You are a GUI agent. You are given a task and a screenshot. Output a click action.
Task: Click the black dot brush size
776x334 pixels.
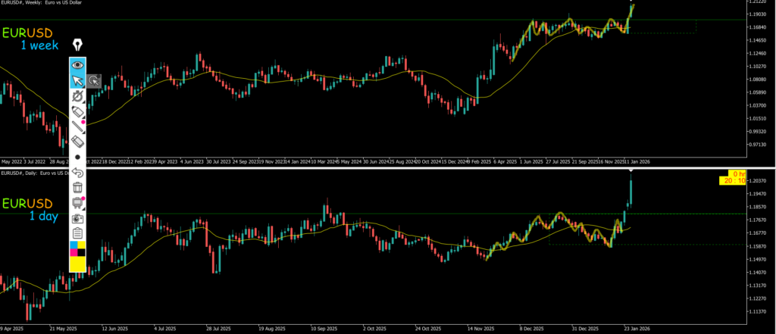pyautogui.click(x=77, y=157)
